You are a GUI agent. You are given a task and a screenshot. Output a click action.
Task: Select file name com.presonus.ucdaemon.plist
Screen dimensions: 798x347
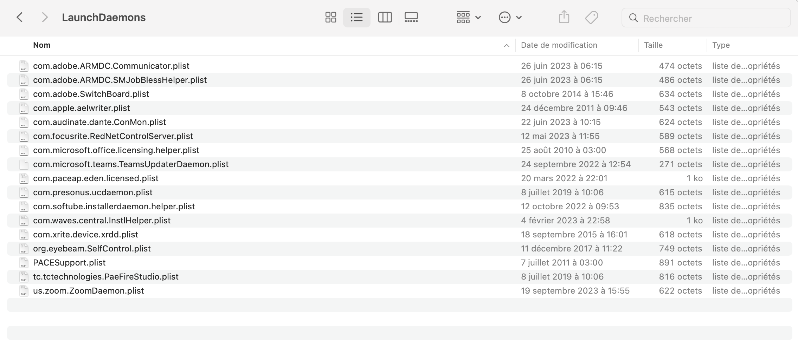pyautogui.click(x=93, y=192)
